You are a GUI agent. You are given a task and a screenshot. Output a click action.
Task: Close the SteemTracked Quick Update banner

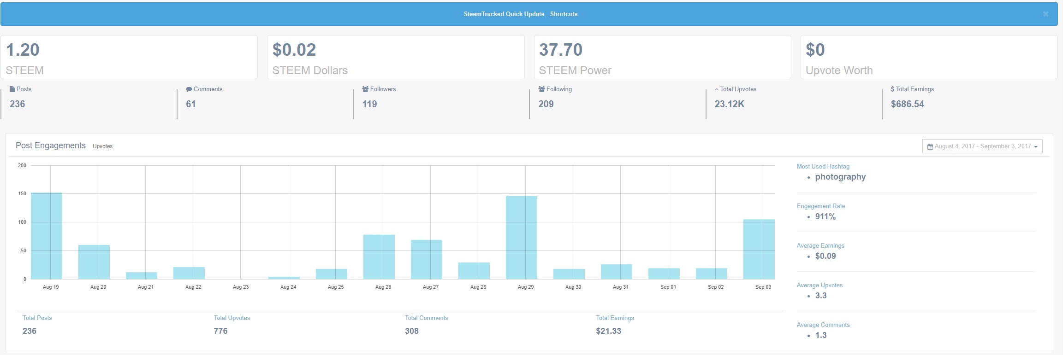tap(1045, 14)
